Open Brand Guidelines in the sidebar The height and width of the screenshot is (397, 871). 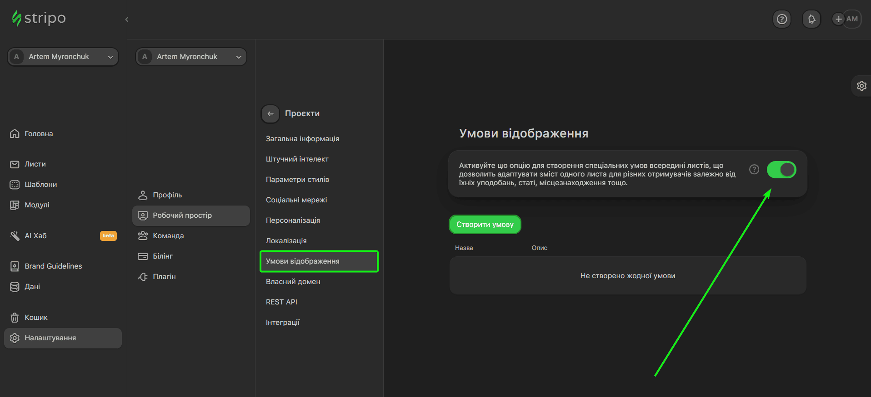pyautogui.click(x=53, y=266)
